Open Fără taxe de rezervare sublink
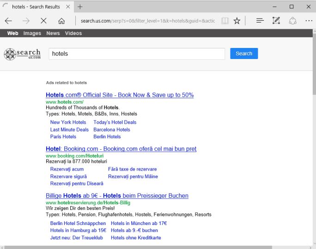This screenshot has width=316, height=249. click(x=133, y=169)
